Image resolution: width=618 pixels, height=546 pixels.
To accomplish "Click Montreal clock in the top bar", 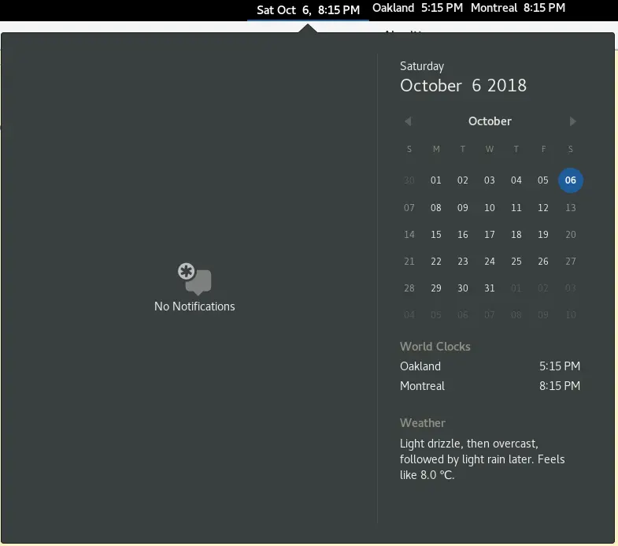I will point(517,9).
